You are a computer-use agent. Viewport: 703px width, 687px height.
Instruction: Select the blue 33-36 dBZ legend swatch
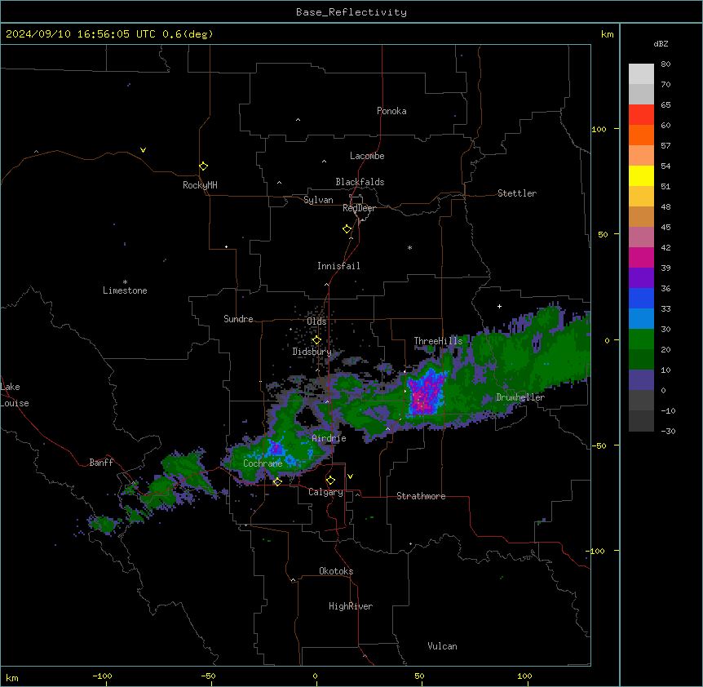click(641, 298)
